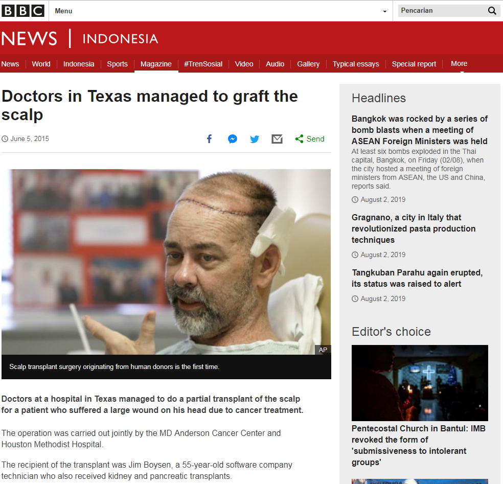Expand the More navigation menu
The height and width of the screenshot is (484, 503).
(459, 64)
